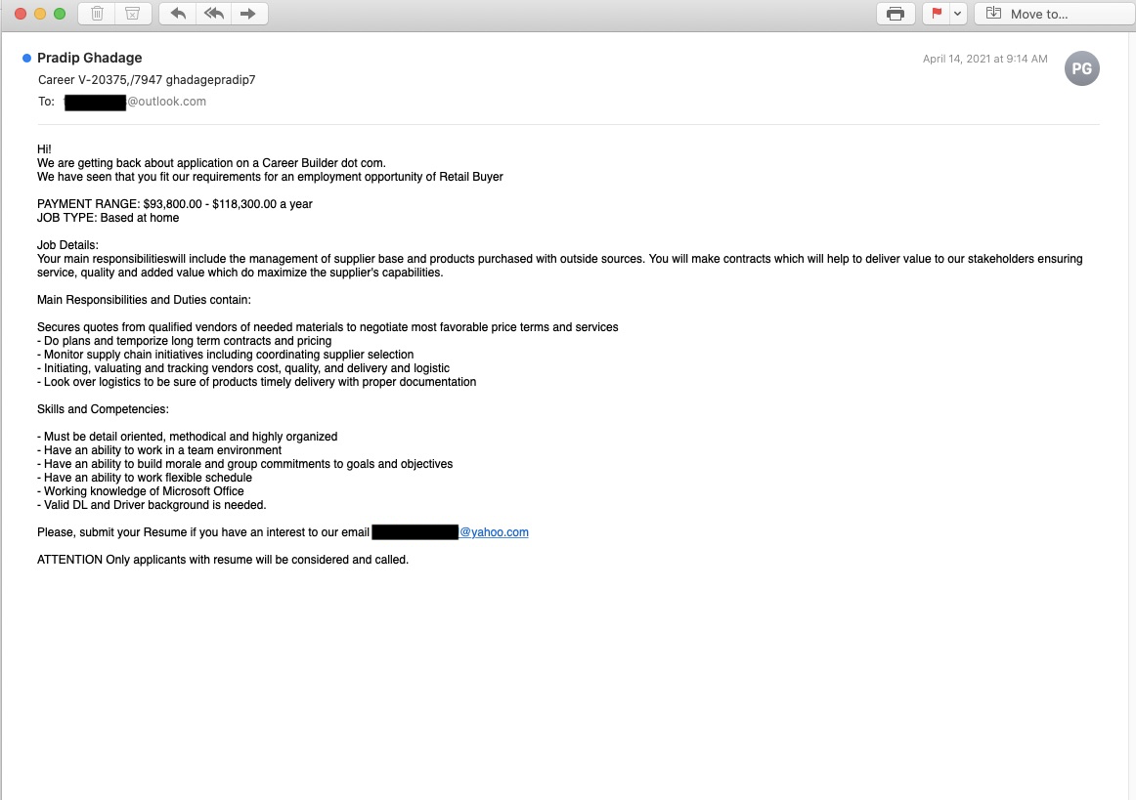1136x800 pixels.
Task: Click the email subject line Career V-20375
Action: (x=147, y=80)
